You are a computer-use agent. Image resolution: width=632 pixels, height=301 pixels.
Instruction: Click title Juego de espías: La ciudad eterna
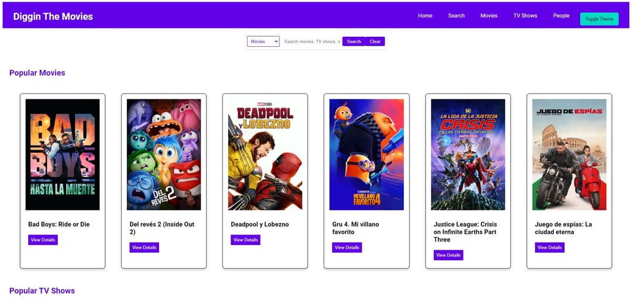point(564,228)
